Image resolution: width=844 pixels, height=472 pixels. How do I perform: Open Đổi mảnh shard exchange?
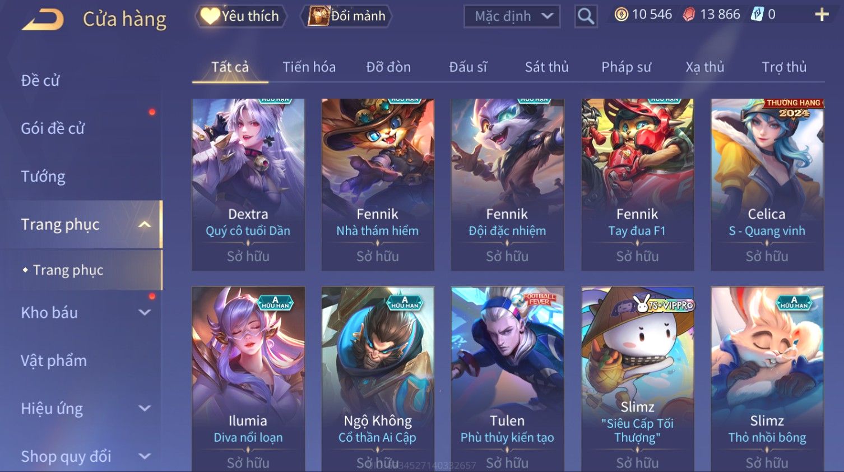346,16
